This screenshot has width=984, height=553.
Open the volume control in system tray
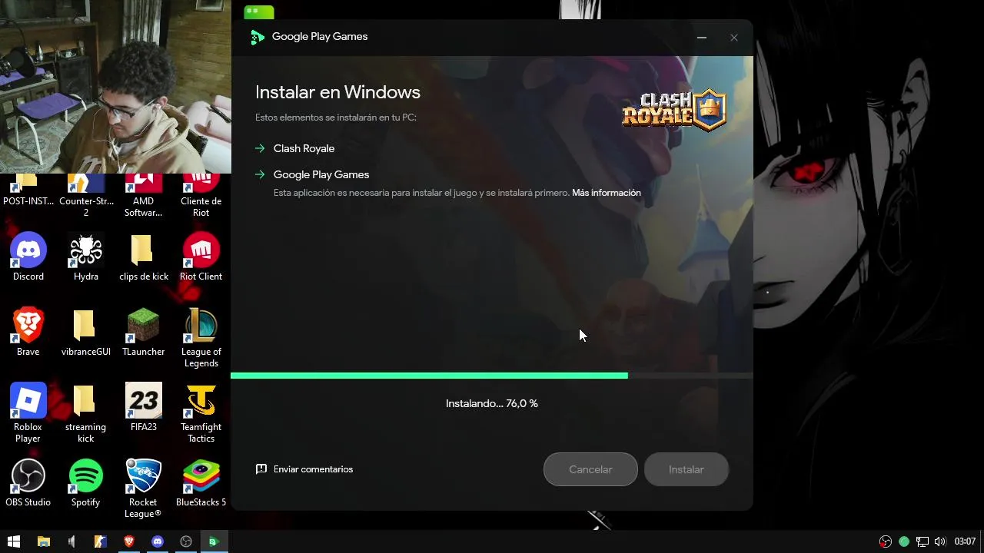pyautogui.click(x=939, y=541)
